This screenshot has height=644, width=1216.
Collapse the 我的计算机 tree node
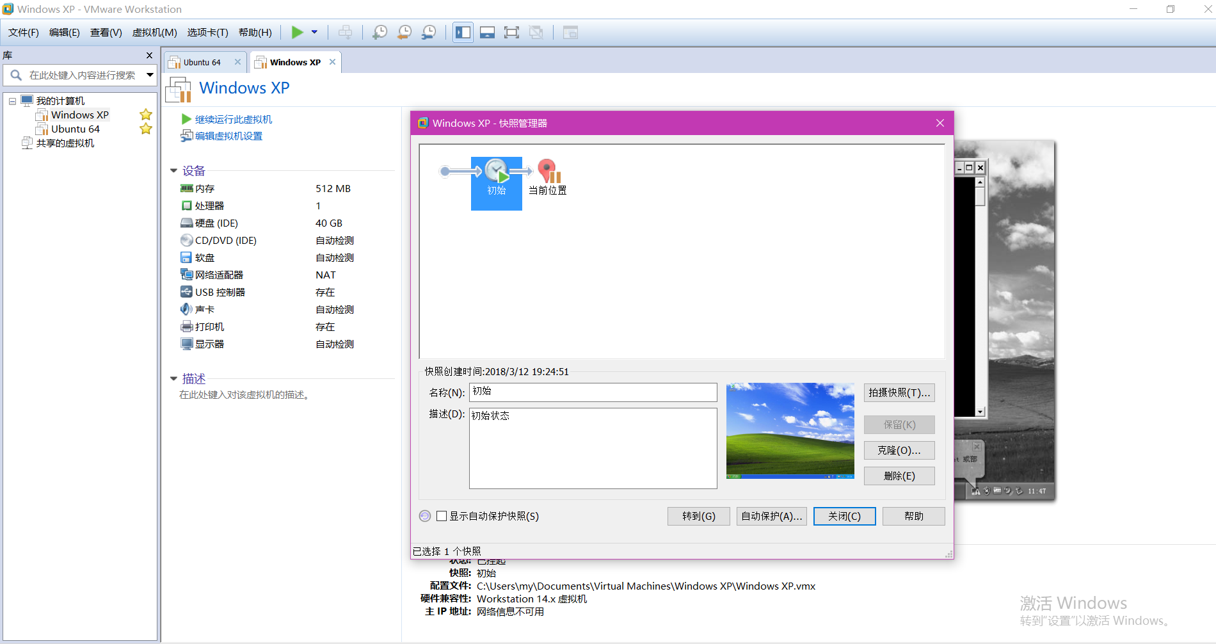click(x=12, y=101)
